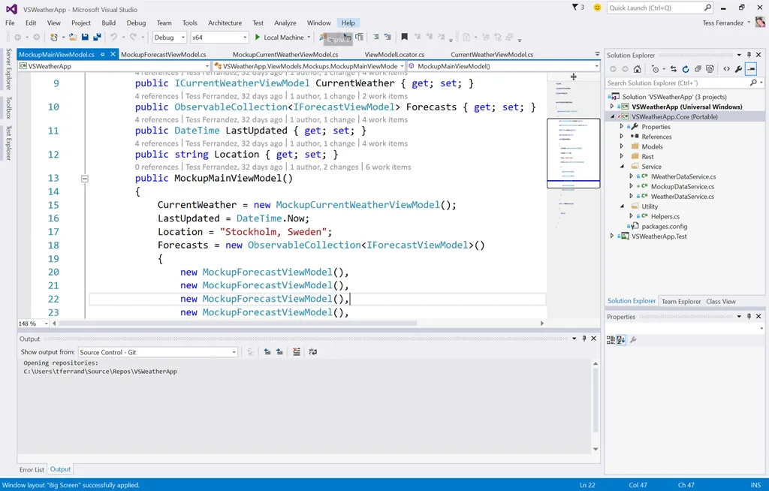Open the VSWeatherApp project navigation dropdown

[x=114, y=66]
